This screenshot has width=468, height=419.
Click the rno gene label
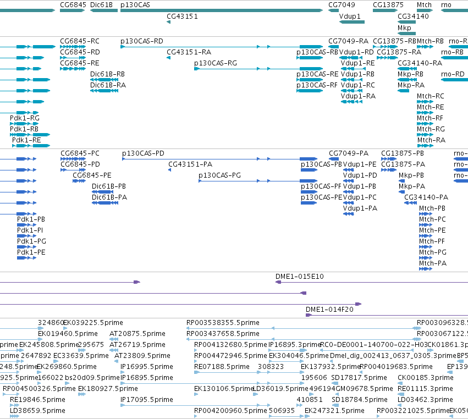[446, 5]
